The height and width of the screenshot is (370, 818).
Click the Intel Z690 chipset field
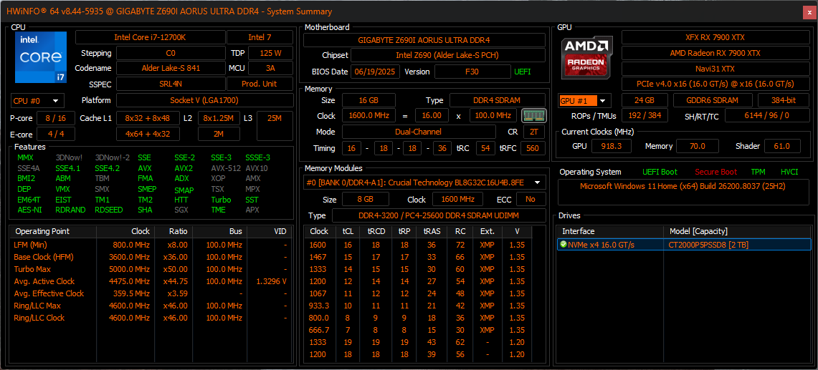tap(447, 55)
